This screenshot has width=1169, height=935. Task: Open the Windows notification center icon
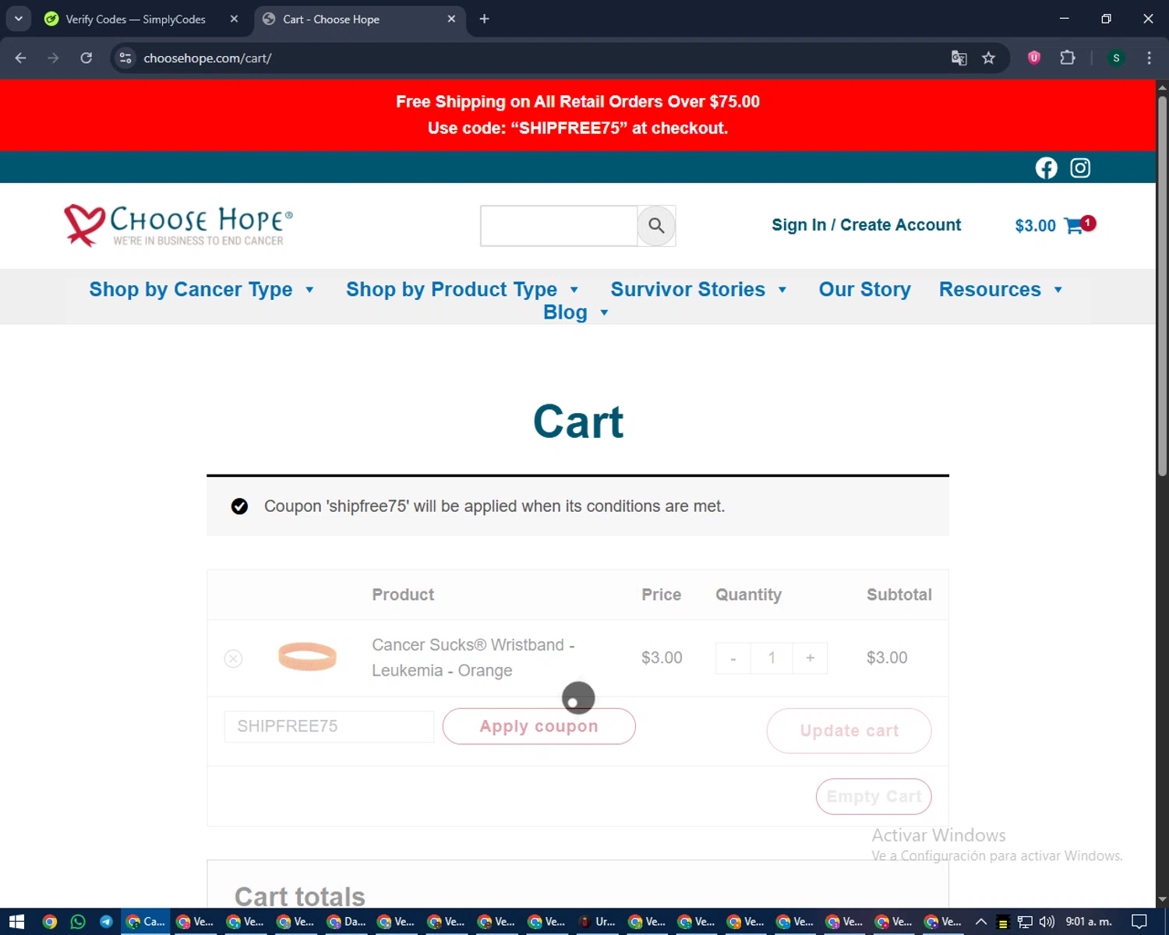[1139, 922]
